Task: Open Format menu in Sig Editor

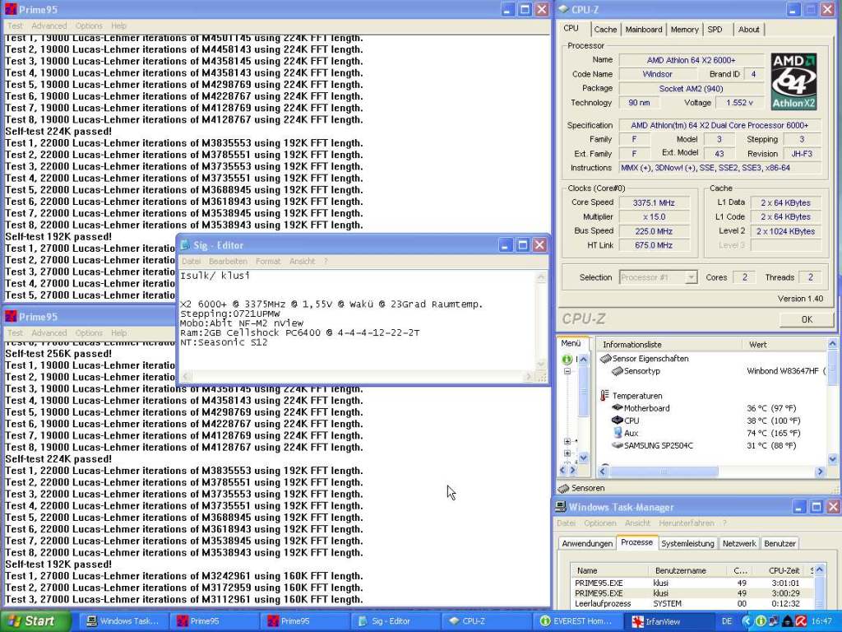Action: tap(268, 261)
